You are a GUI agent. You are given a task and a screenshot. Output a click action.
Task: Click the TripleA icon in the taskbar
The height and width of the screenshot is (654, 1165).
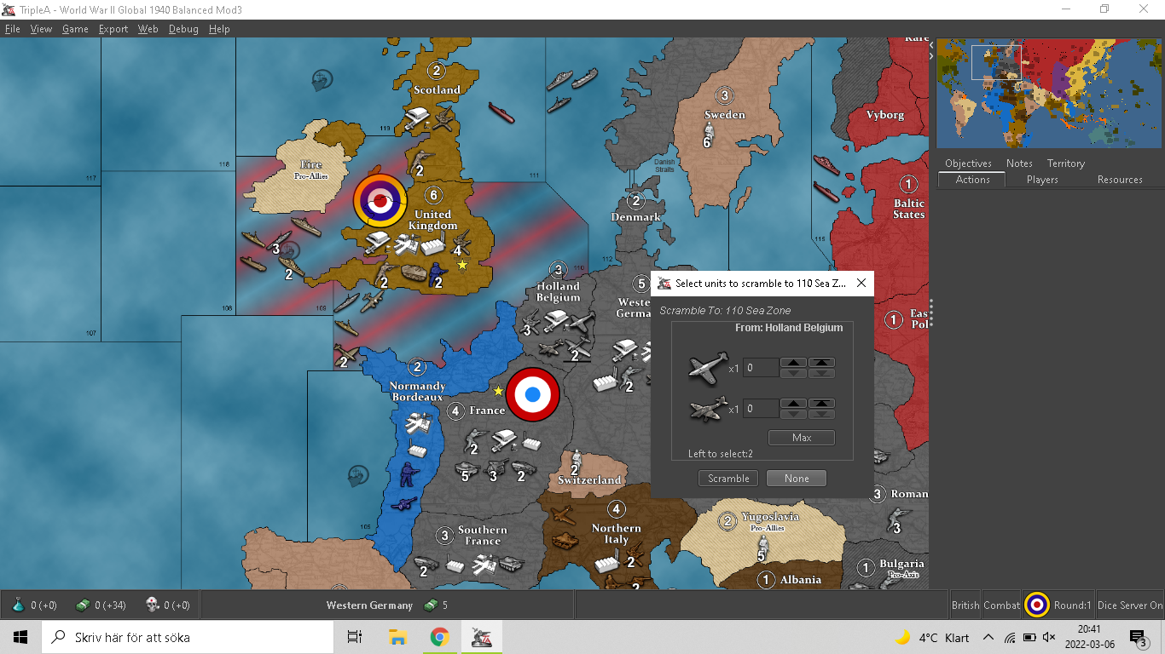click(x=481, y=637)
